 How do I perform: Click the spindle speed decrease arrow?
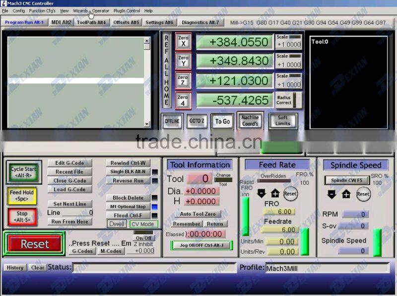point(332,194)
